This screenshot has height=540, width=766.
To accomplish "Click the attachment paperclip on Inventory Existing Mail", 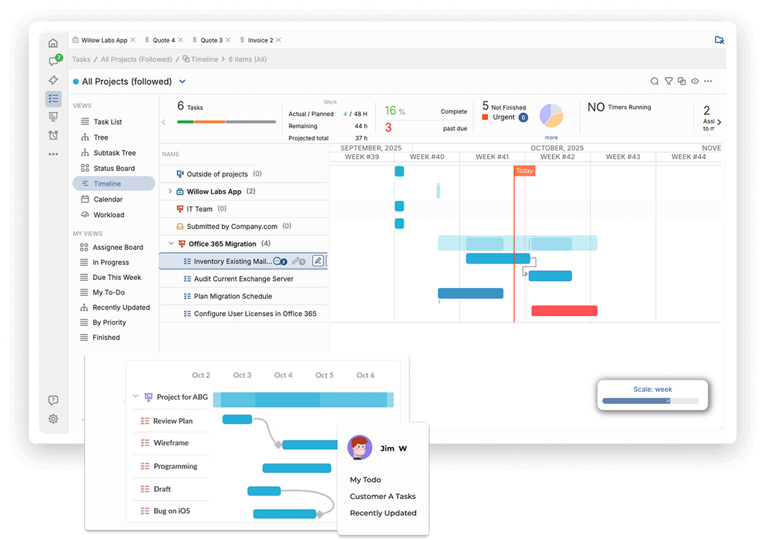I will click(x=295, y=261).
